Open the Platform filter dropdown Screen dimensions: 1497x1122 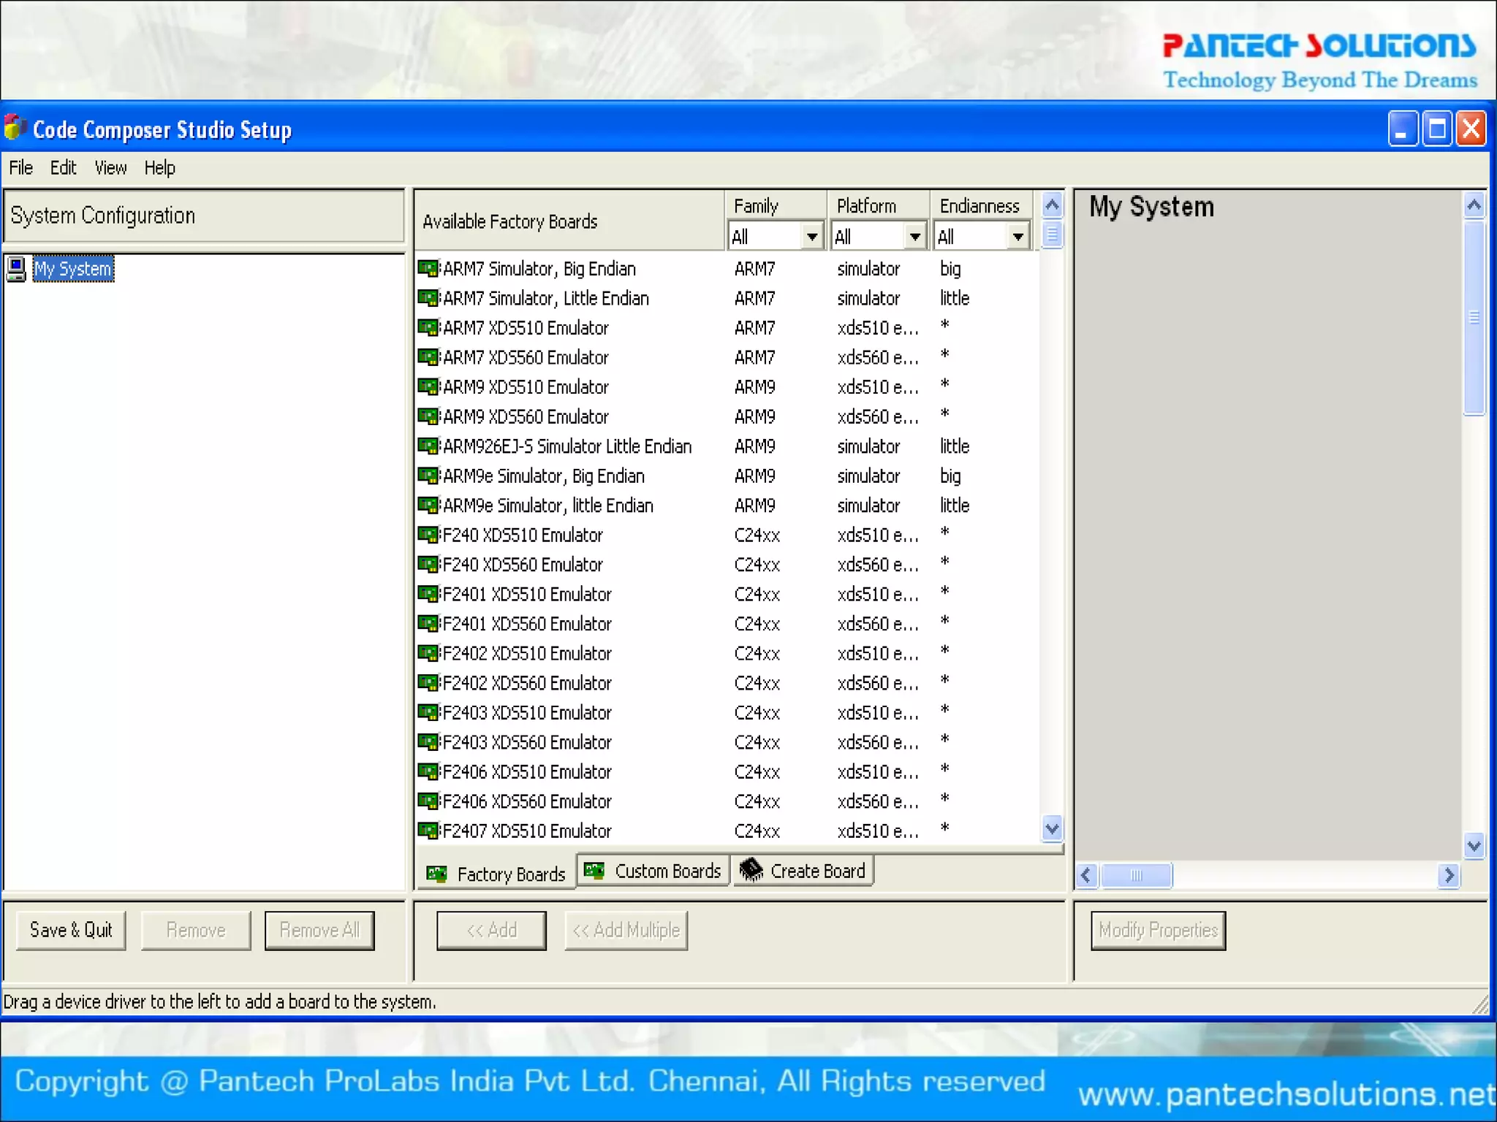(914, 237)
